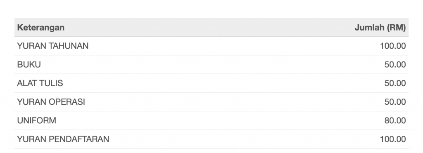Click the 50.00 amount for ALAT TULIS
The image size is (423, 153).
(395, 83)
